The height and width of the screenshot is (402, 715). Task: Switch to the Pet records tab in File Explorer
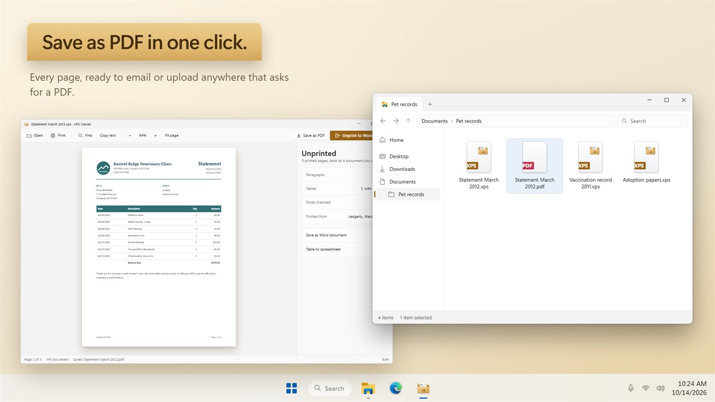point(399,104)
